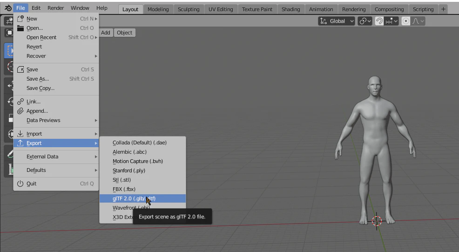
Task: Expand Recover submenu
Action: (56, 56)
